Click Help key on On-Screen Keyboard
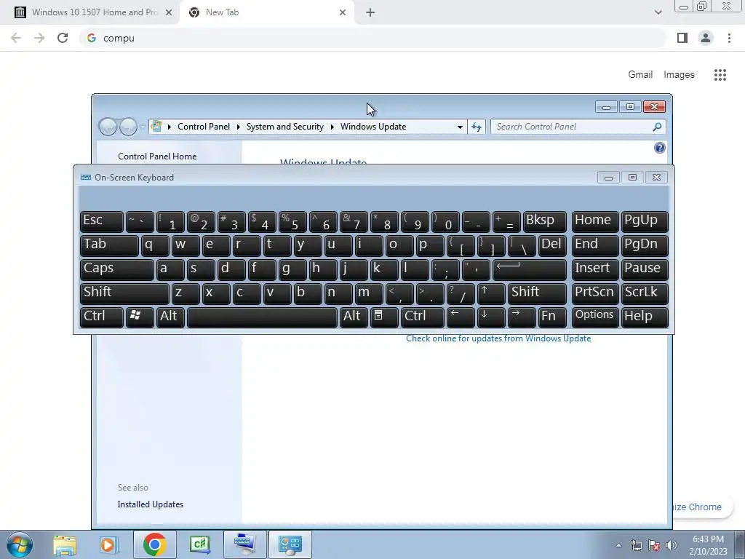 [645, 317]
